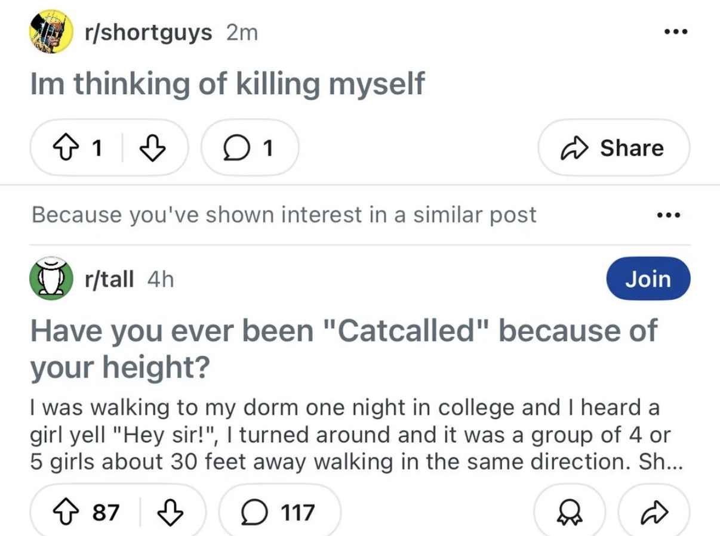
Task: Go to the r/tall community
Action: point(110,279)
